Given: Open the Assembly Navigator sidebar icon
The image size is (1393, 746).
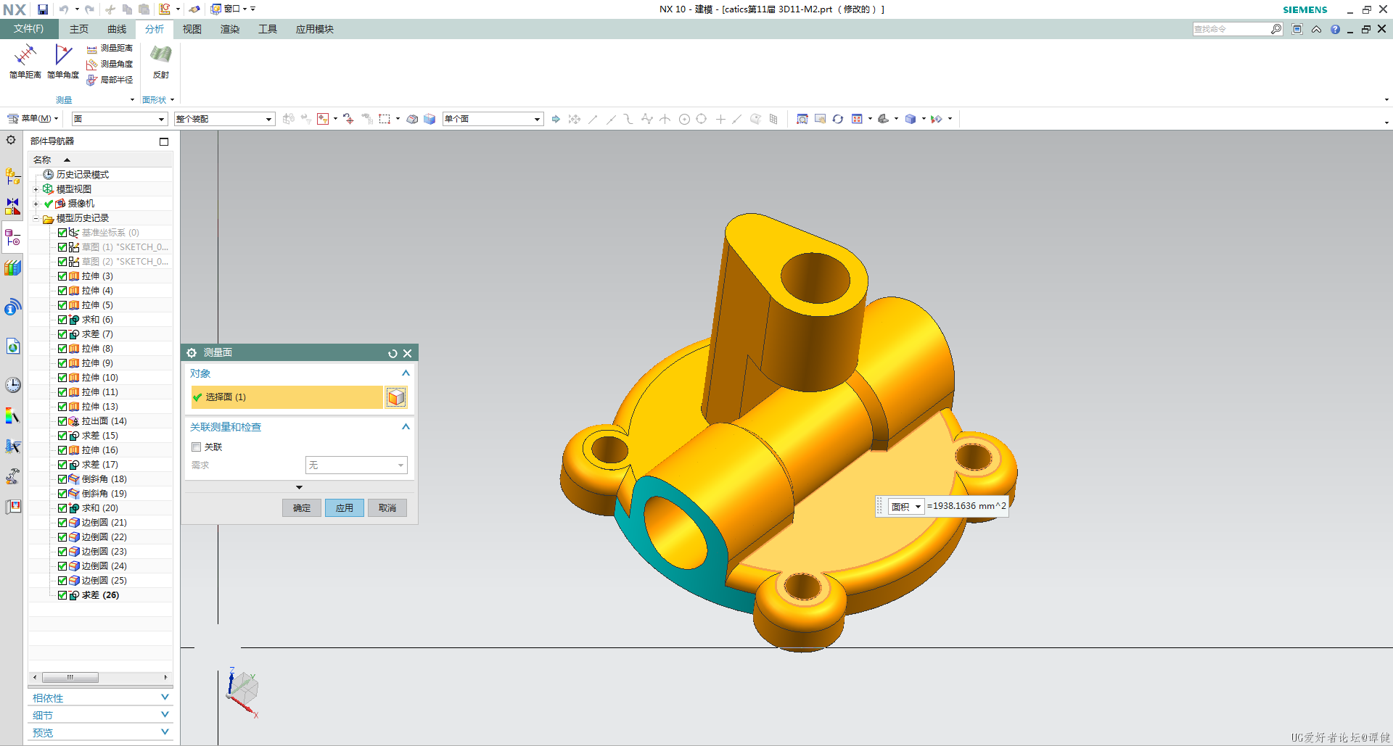Looking at the screenshot, I should point(12,176).
